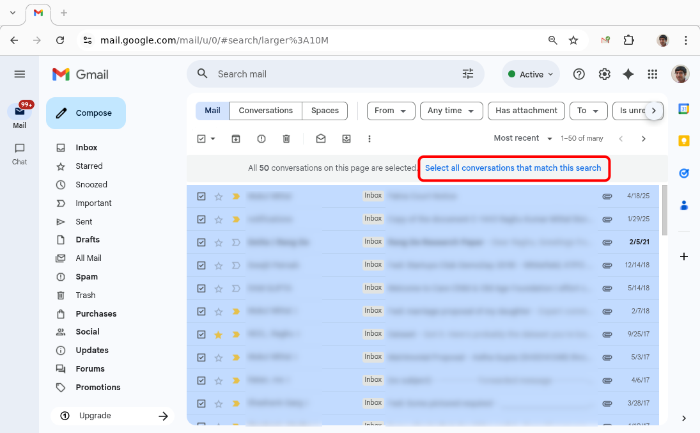This screenshot has width=700, height=433.
Task: Click the Mark as read envelope icon
Action: (321, 139)
